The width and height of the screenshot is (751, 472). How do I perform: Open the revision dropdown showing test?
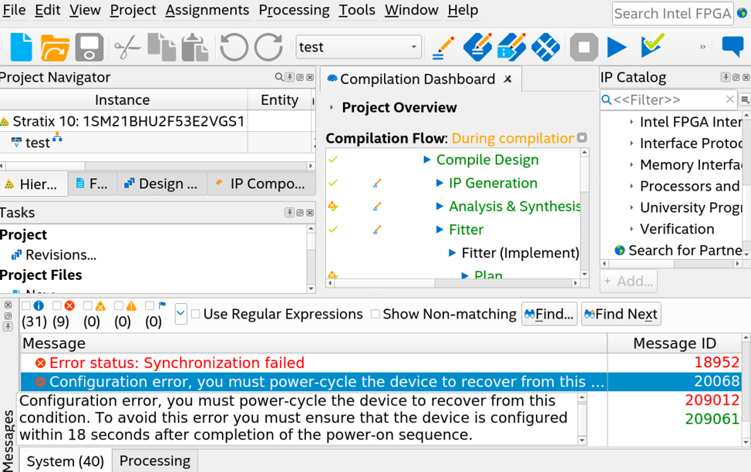point(359,47)
